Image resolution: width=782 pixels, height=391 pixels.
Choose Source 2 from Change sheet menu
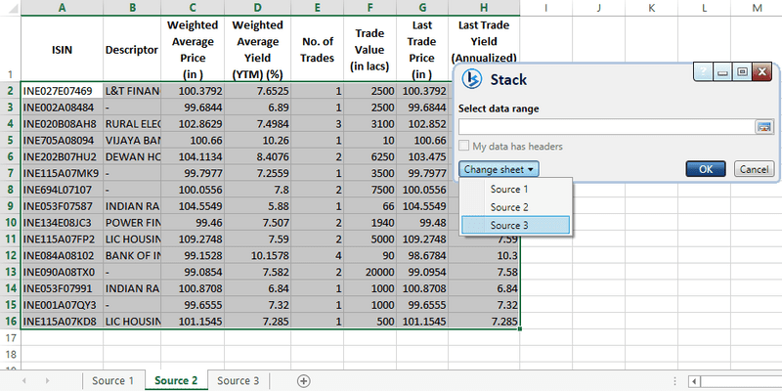pos(516,207)
